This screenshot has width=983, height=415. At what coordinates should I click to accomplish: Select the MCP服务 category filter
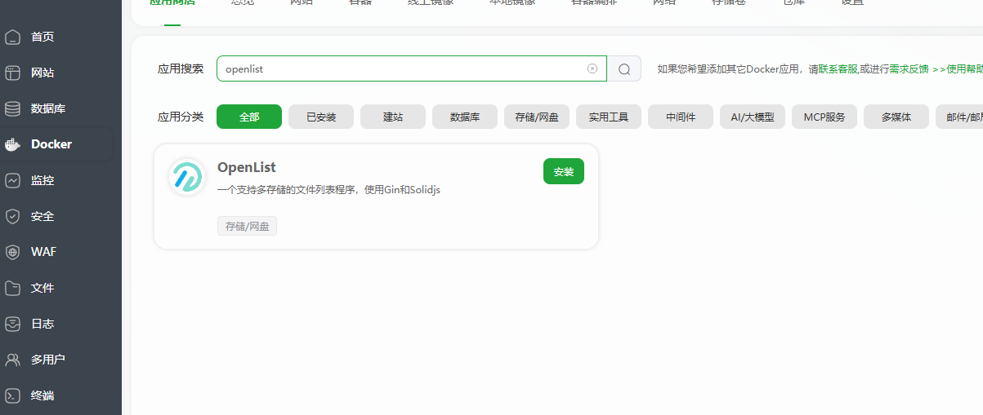point(824,117)
